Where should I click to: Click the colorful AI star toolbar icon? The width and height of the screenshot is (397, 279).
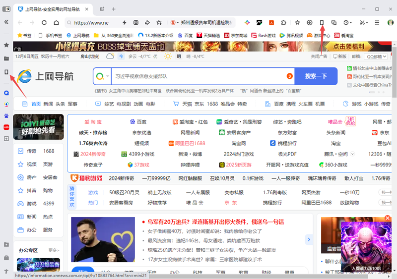[247, 22]
